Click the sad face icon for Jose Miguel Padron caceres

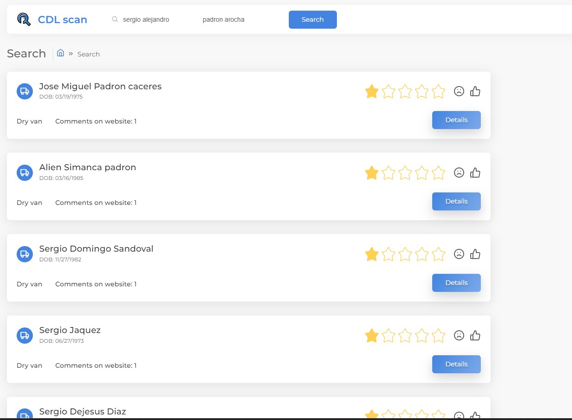coord(459,91)
